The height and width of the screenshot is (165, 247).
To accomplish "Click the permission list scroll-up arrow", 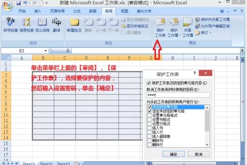I will [x=207, y=107].
